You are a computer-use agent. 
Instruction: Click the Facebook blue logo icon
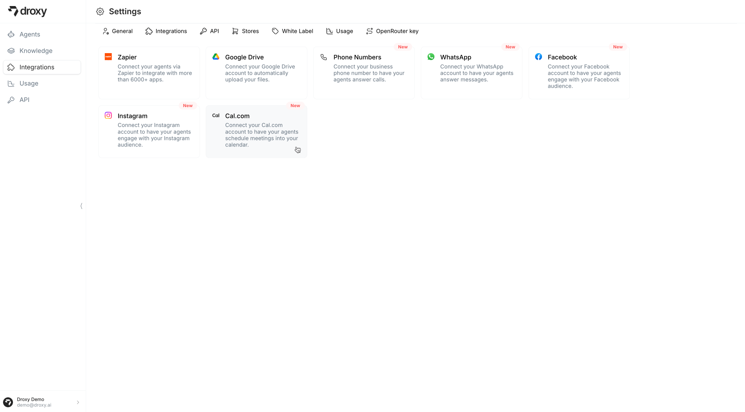[x=539, y=57]
